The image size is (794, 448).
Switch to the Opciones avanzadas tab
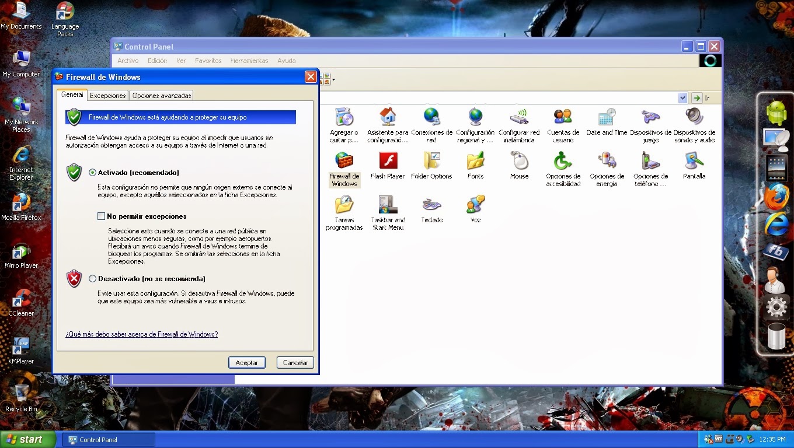click(161, 96)
